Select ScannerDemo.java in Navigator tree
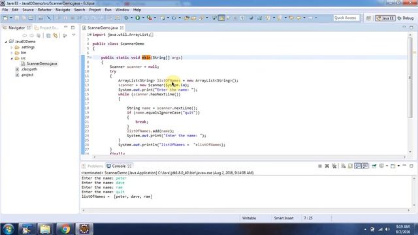Image resolution: width=418 pixels, height=235 pixels. 39,64
